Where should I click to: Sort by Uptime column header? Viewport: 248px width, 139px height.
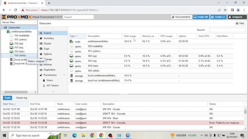187,36
